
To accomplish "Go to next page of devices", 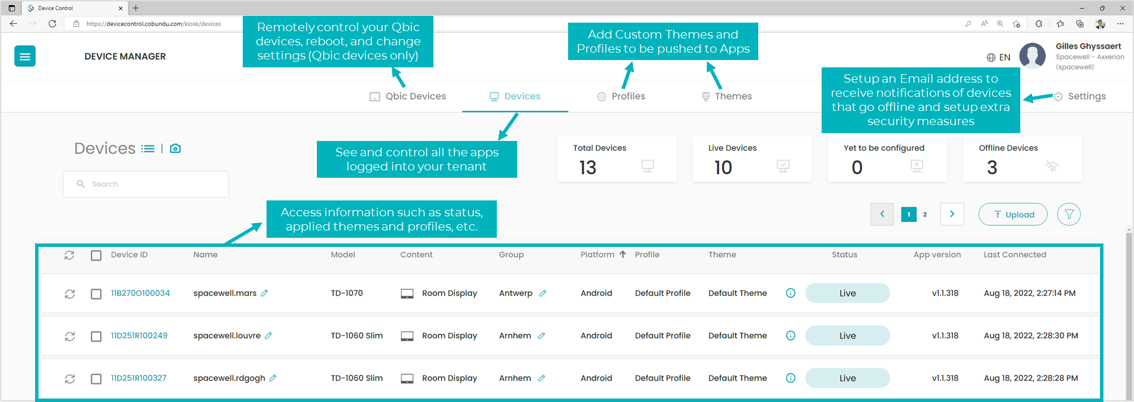I will (x=952, y=214).
